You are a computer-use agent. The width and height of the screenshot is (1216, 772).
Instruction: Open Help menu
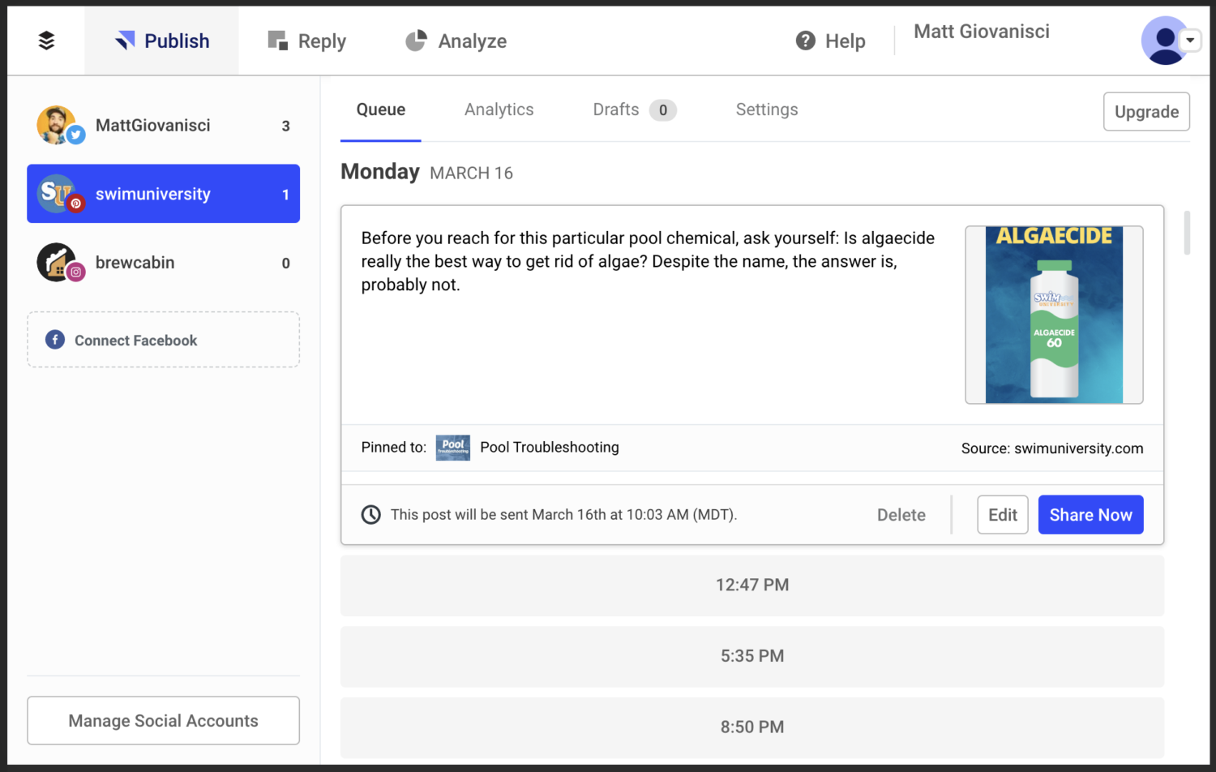[831, 41]
